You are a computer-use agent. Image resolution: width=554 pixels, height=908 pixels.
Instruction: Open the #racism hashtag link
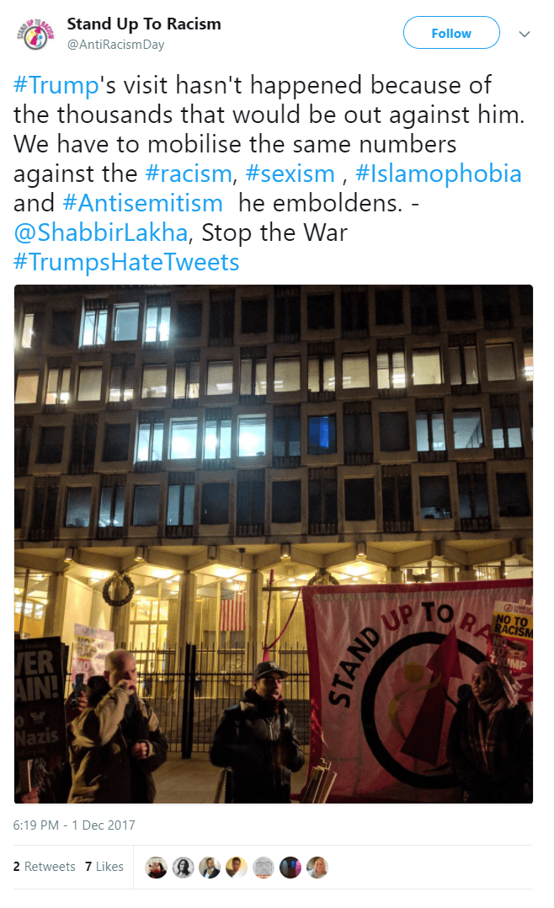point(188,174)
